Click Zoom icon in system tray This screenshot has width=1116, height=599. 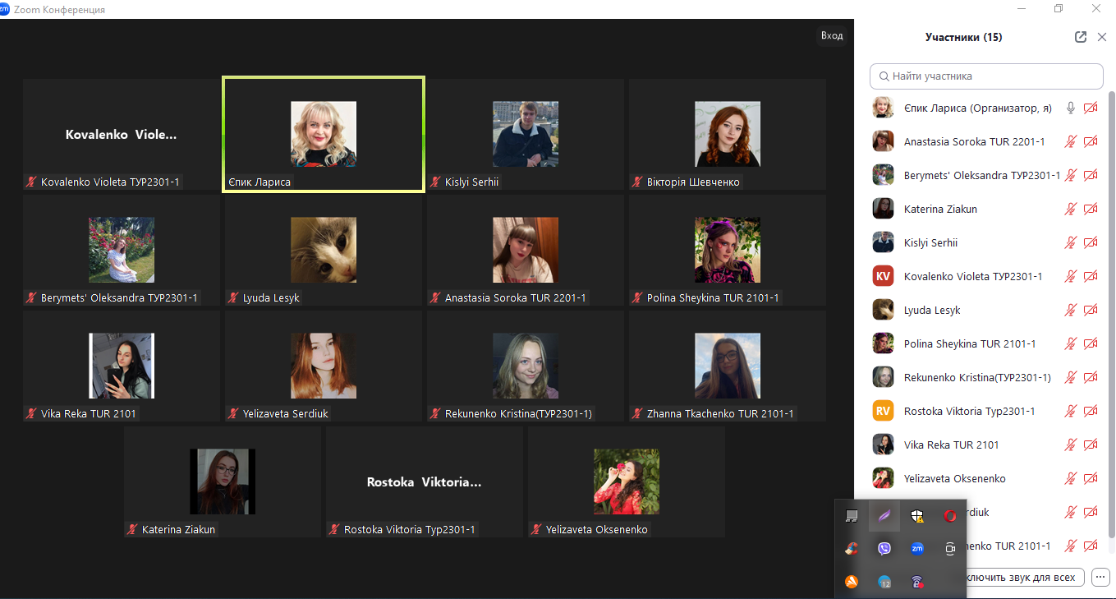point(917,549)
